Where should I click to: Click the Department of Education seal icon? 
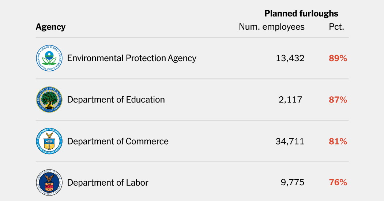pyautogui.click(x=49, y=100)
